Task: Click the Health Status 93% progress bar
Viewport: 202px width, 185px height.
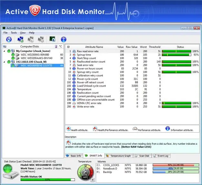Action: pyautogui.click(x=48, y=180)
